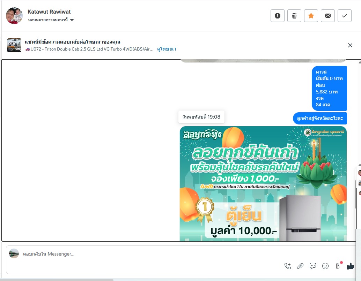361x281 pixels.
Task: Open saved replies speech bubble icon
Action: (x=313, y=266)
